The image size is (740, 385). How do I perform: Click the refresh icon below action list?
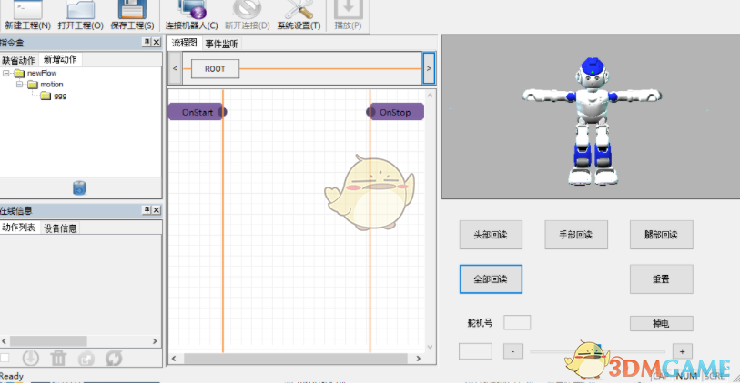pyautogui.click(x=114, y=358)
